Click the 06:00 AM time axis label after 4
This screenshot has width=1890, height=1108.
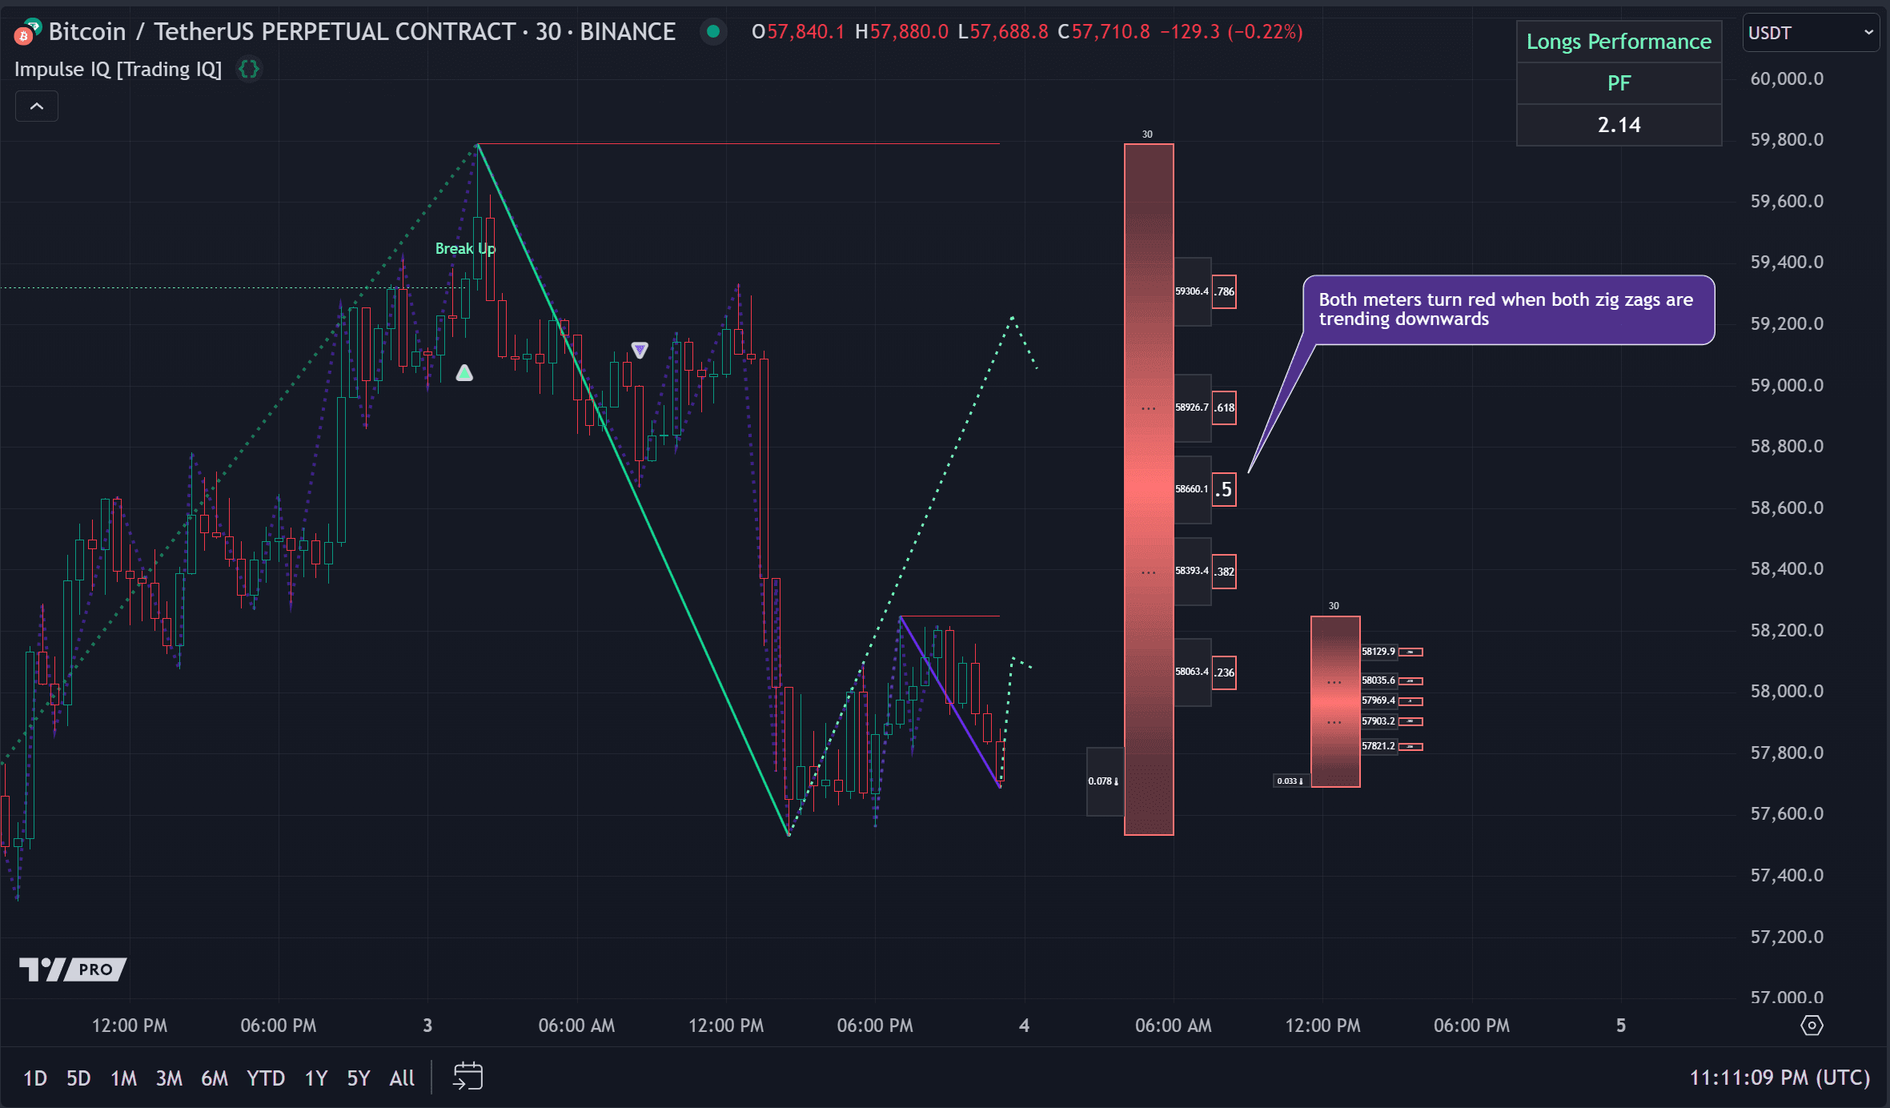1173,1026
